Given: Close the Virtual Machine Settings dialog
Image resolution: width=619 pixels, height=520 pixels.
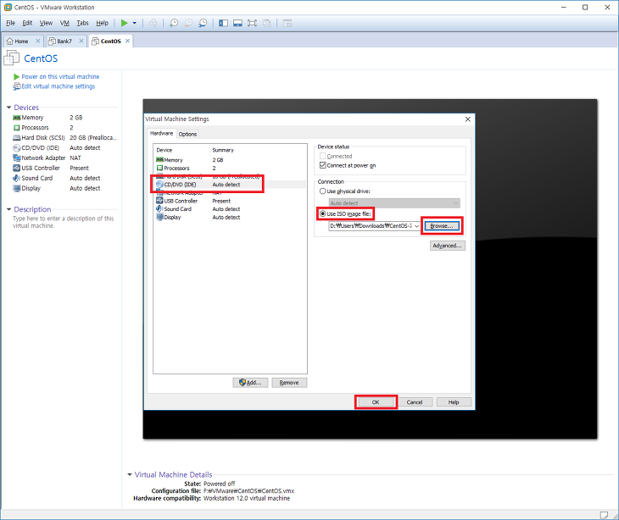Looking at the screenshot, I should pos(468,119).
